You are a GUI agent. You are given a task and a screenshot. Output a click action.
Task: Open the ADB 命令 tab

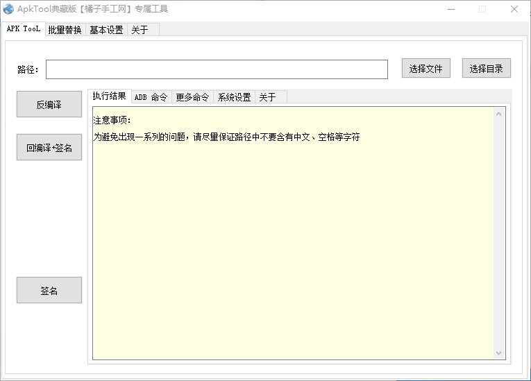tap(151, 97)
